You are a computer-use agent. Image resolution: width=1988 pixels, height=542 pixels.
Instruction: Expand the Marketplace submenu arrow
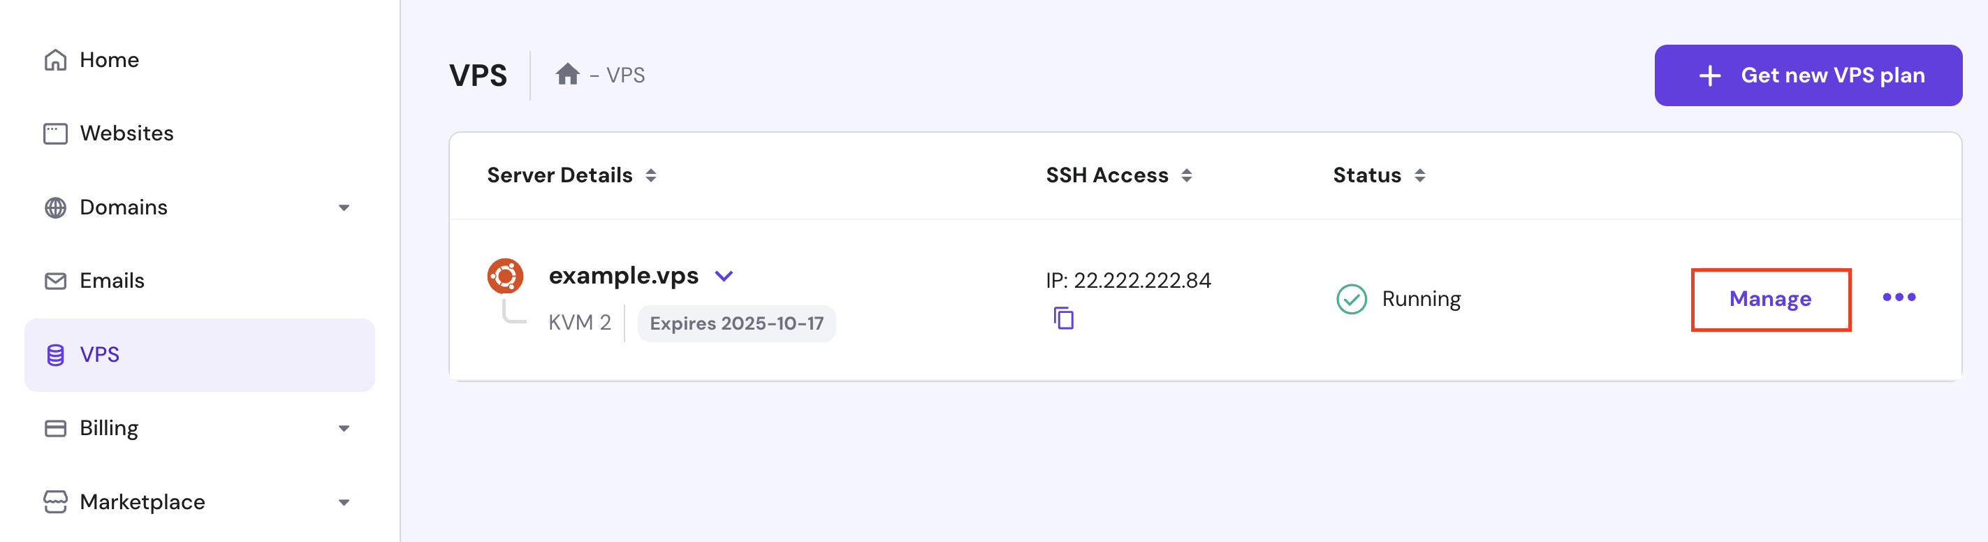pos(344,503)
